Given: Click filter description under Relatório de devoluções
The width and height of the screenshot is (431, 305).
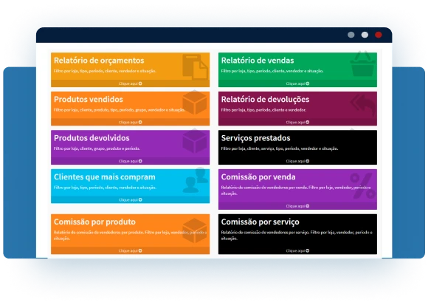Looking at the screenshot, I should pyautogui.click(x=263, y=110).
